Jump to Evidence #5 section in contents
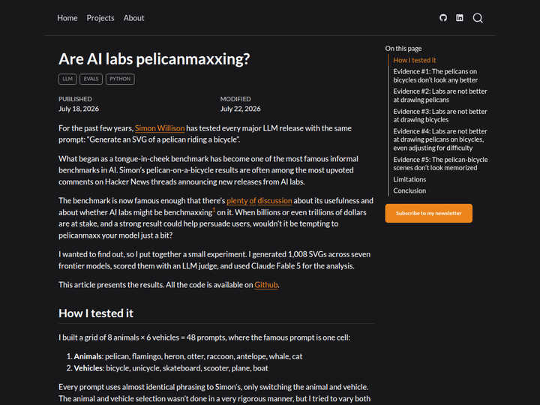 (440, 163)
